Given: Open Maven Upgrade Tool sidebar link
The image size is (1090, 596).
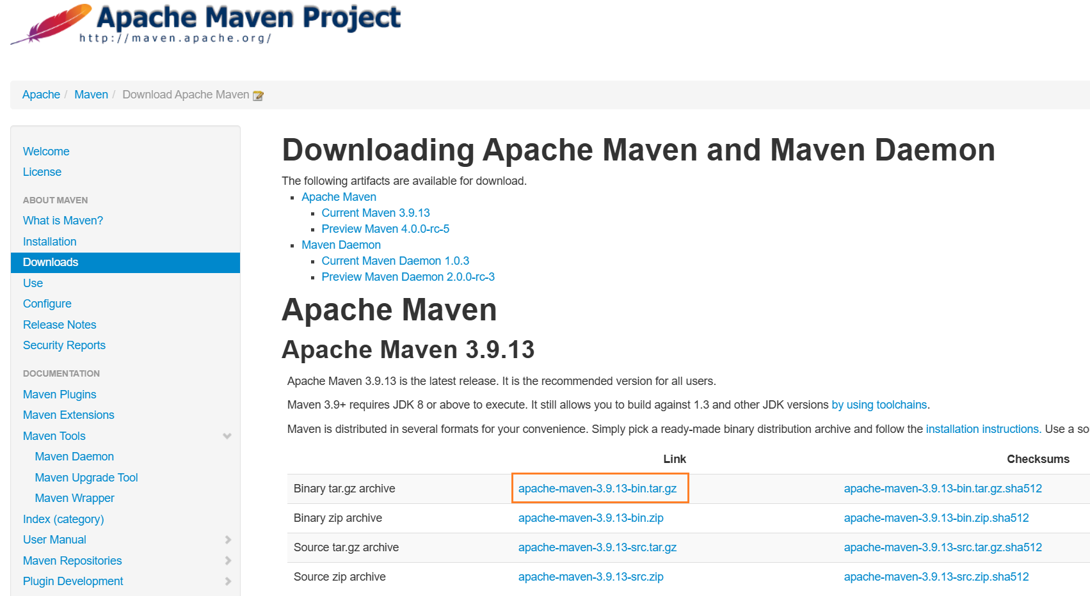Looking at the screenshot, I should 86,478.
